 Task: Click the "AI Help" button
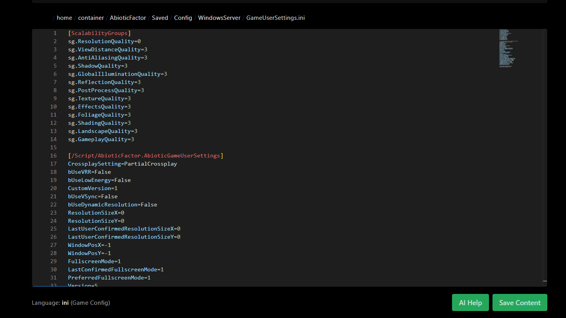pyautogui.click(x=470, y=302)
